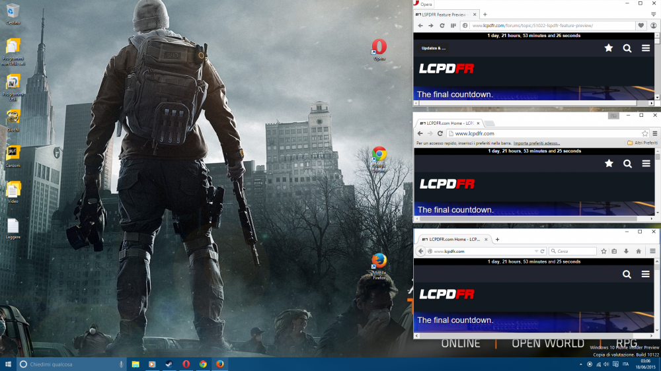Viewport: 661px width, 371px height.
Task: Open the Windows Start button
Action: click(x=8, y=364)
